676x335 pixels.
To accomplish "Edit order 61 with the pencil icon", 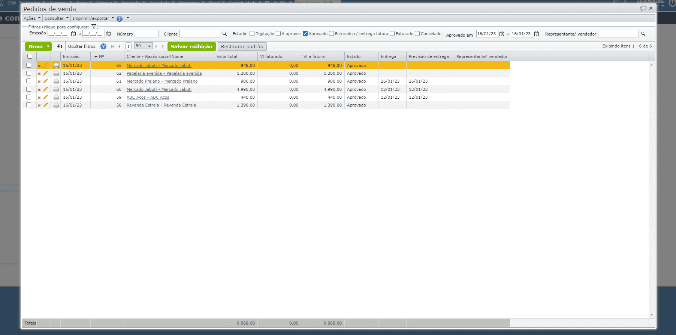I will (46, 81).
